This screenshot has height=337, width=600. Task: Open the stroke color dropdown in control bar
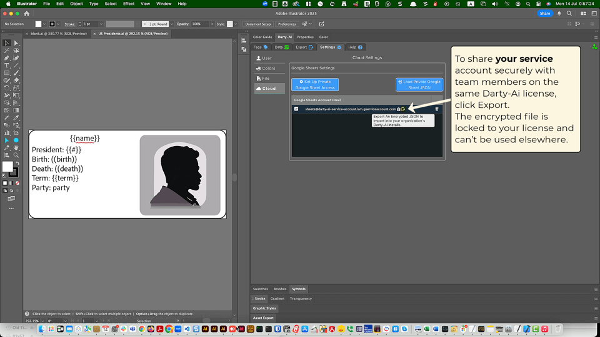click(58, 24)
